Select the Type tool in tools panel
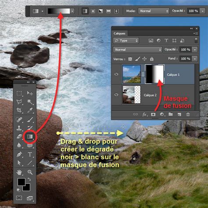208x208 pixels. pos(30,154)
